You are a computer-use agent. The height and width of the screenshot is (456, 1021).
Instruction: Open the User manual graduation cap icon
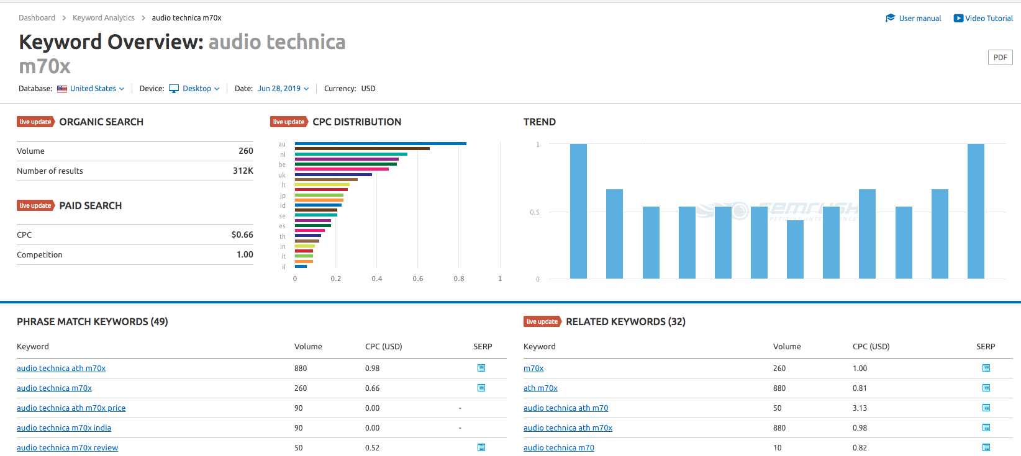(890, 18)
